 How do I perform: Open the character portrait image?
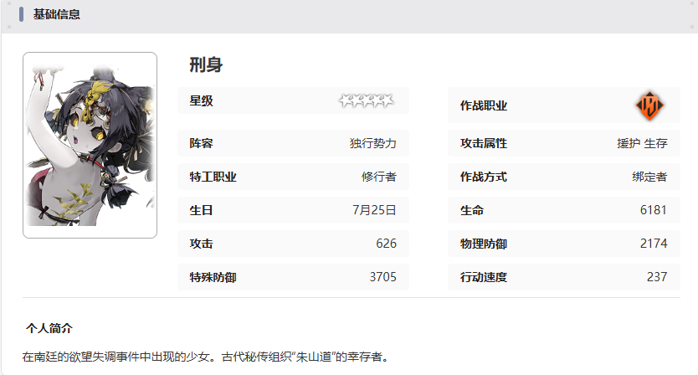pyautogui.click(x=90, y=145)
